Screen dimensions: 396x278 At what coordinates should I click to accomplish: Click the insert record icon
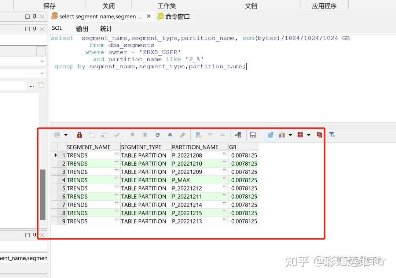click(x=92, y=135)
